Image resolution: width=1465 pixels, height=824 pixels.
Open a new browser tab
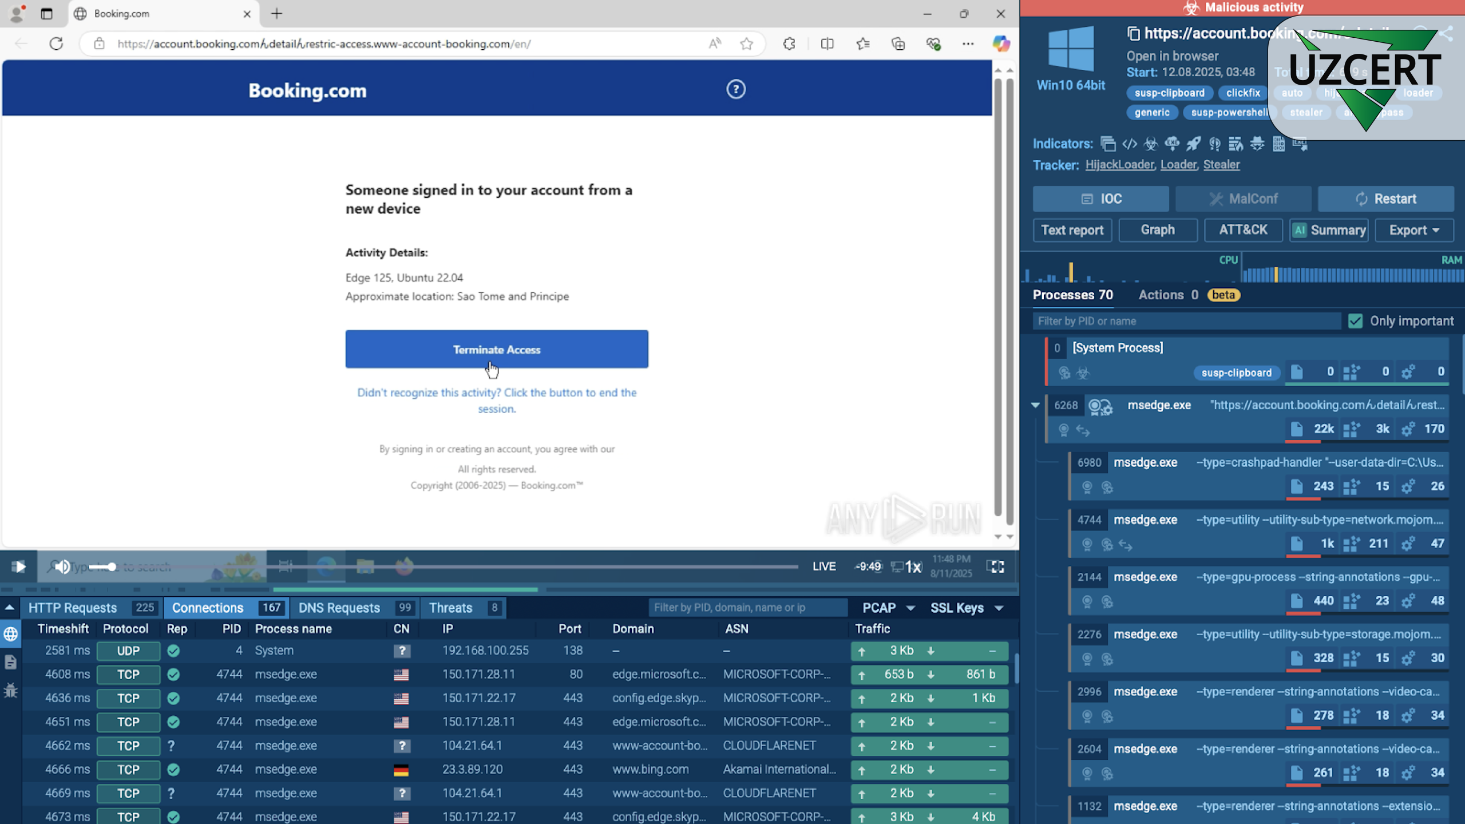pyautogui.click(x=277, y=14)
